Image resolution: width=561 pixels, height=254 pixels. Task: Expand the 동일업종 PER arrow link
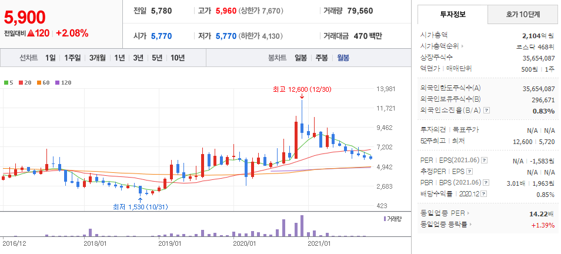pyautogui.click(x=468, y=213)
